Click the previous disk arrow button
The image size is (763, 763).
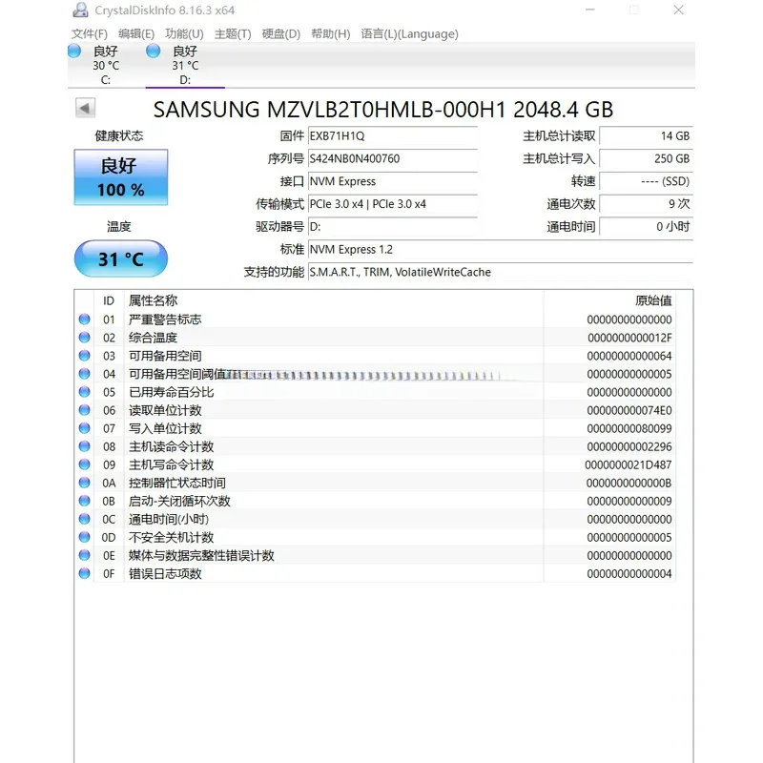[85, 108]
